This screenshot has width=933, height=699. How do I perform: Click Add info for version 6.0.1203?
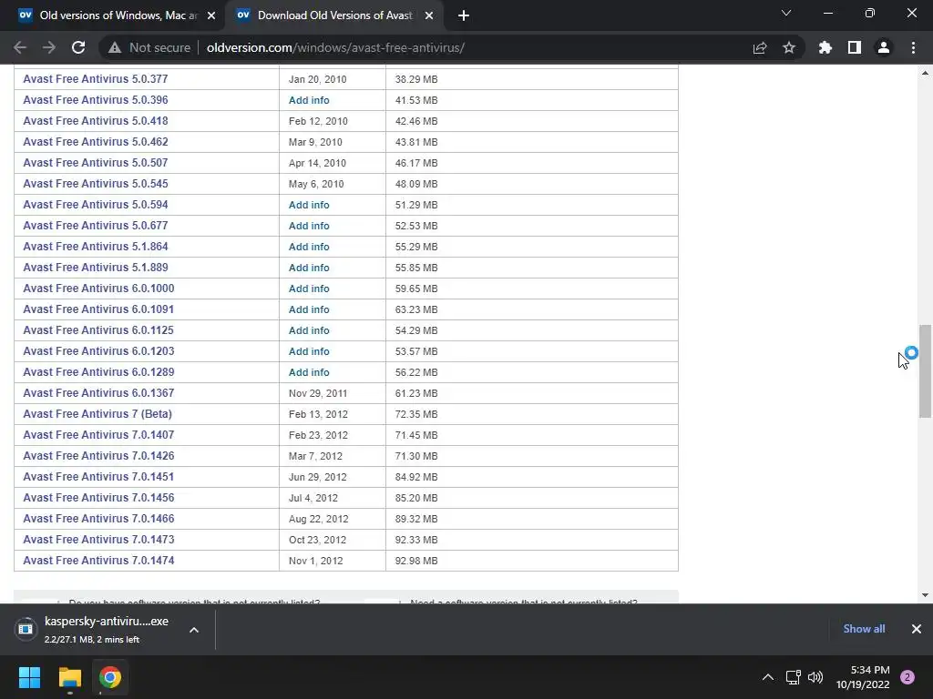click(x=309, y=351)
